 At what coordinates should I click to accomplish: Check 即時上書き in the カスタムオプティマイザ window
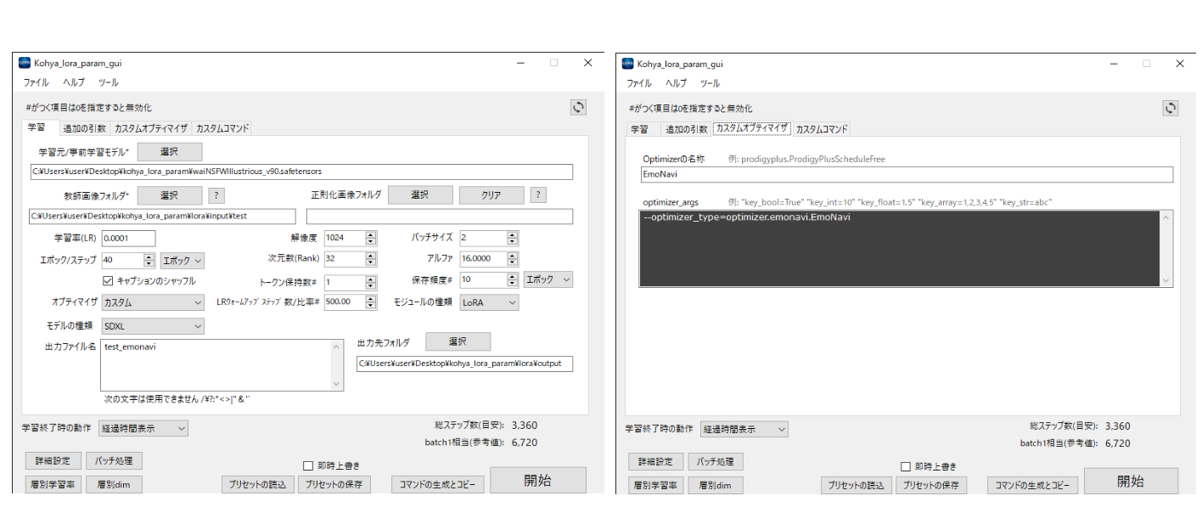(905, 466)
